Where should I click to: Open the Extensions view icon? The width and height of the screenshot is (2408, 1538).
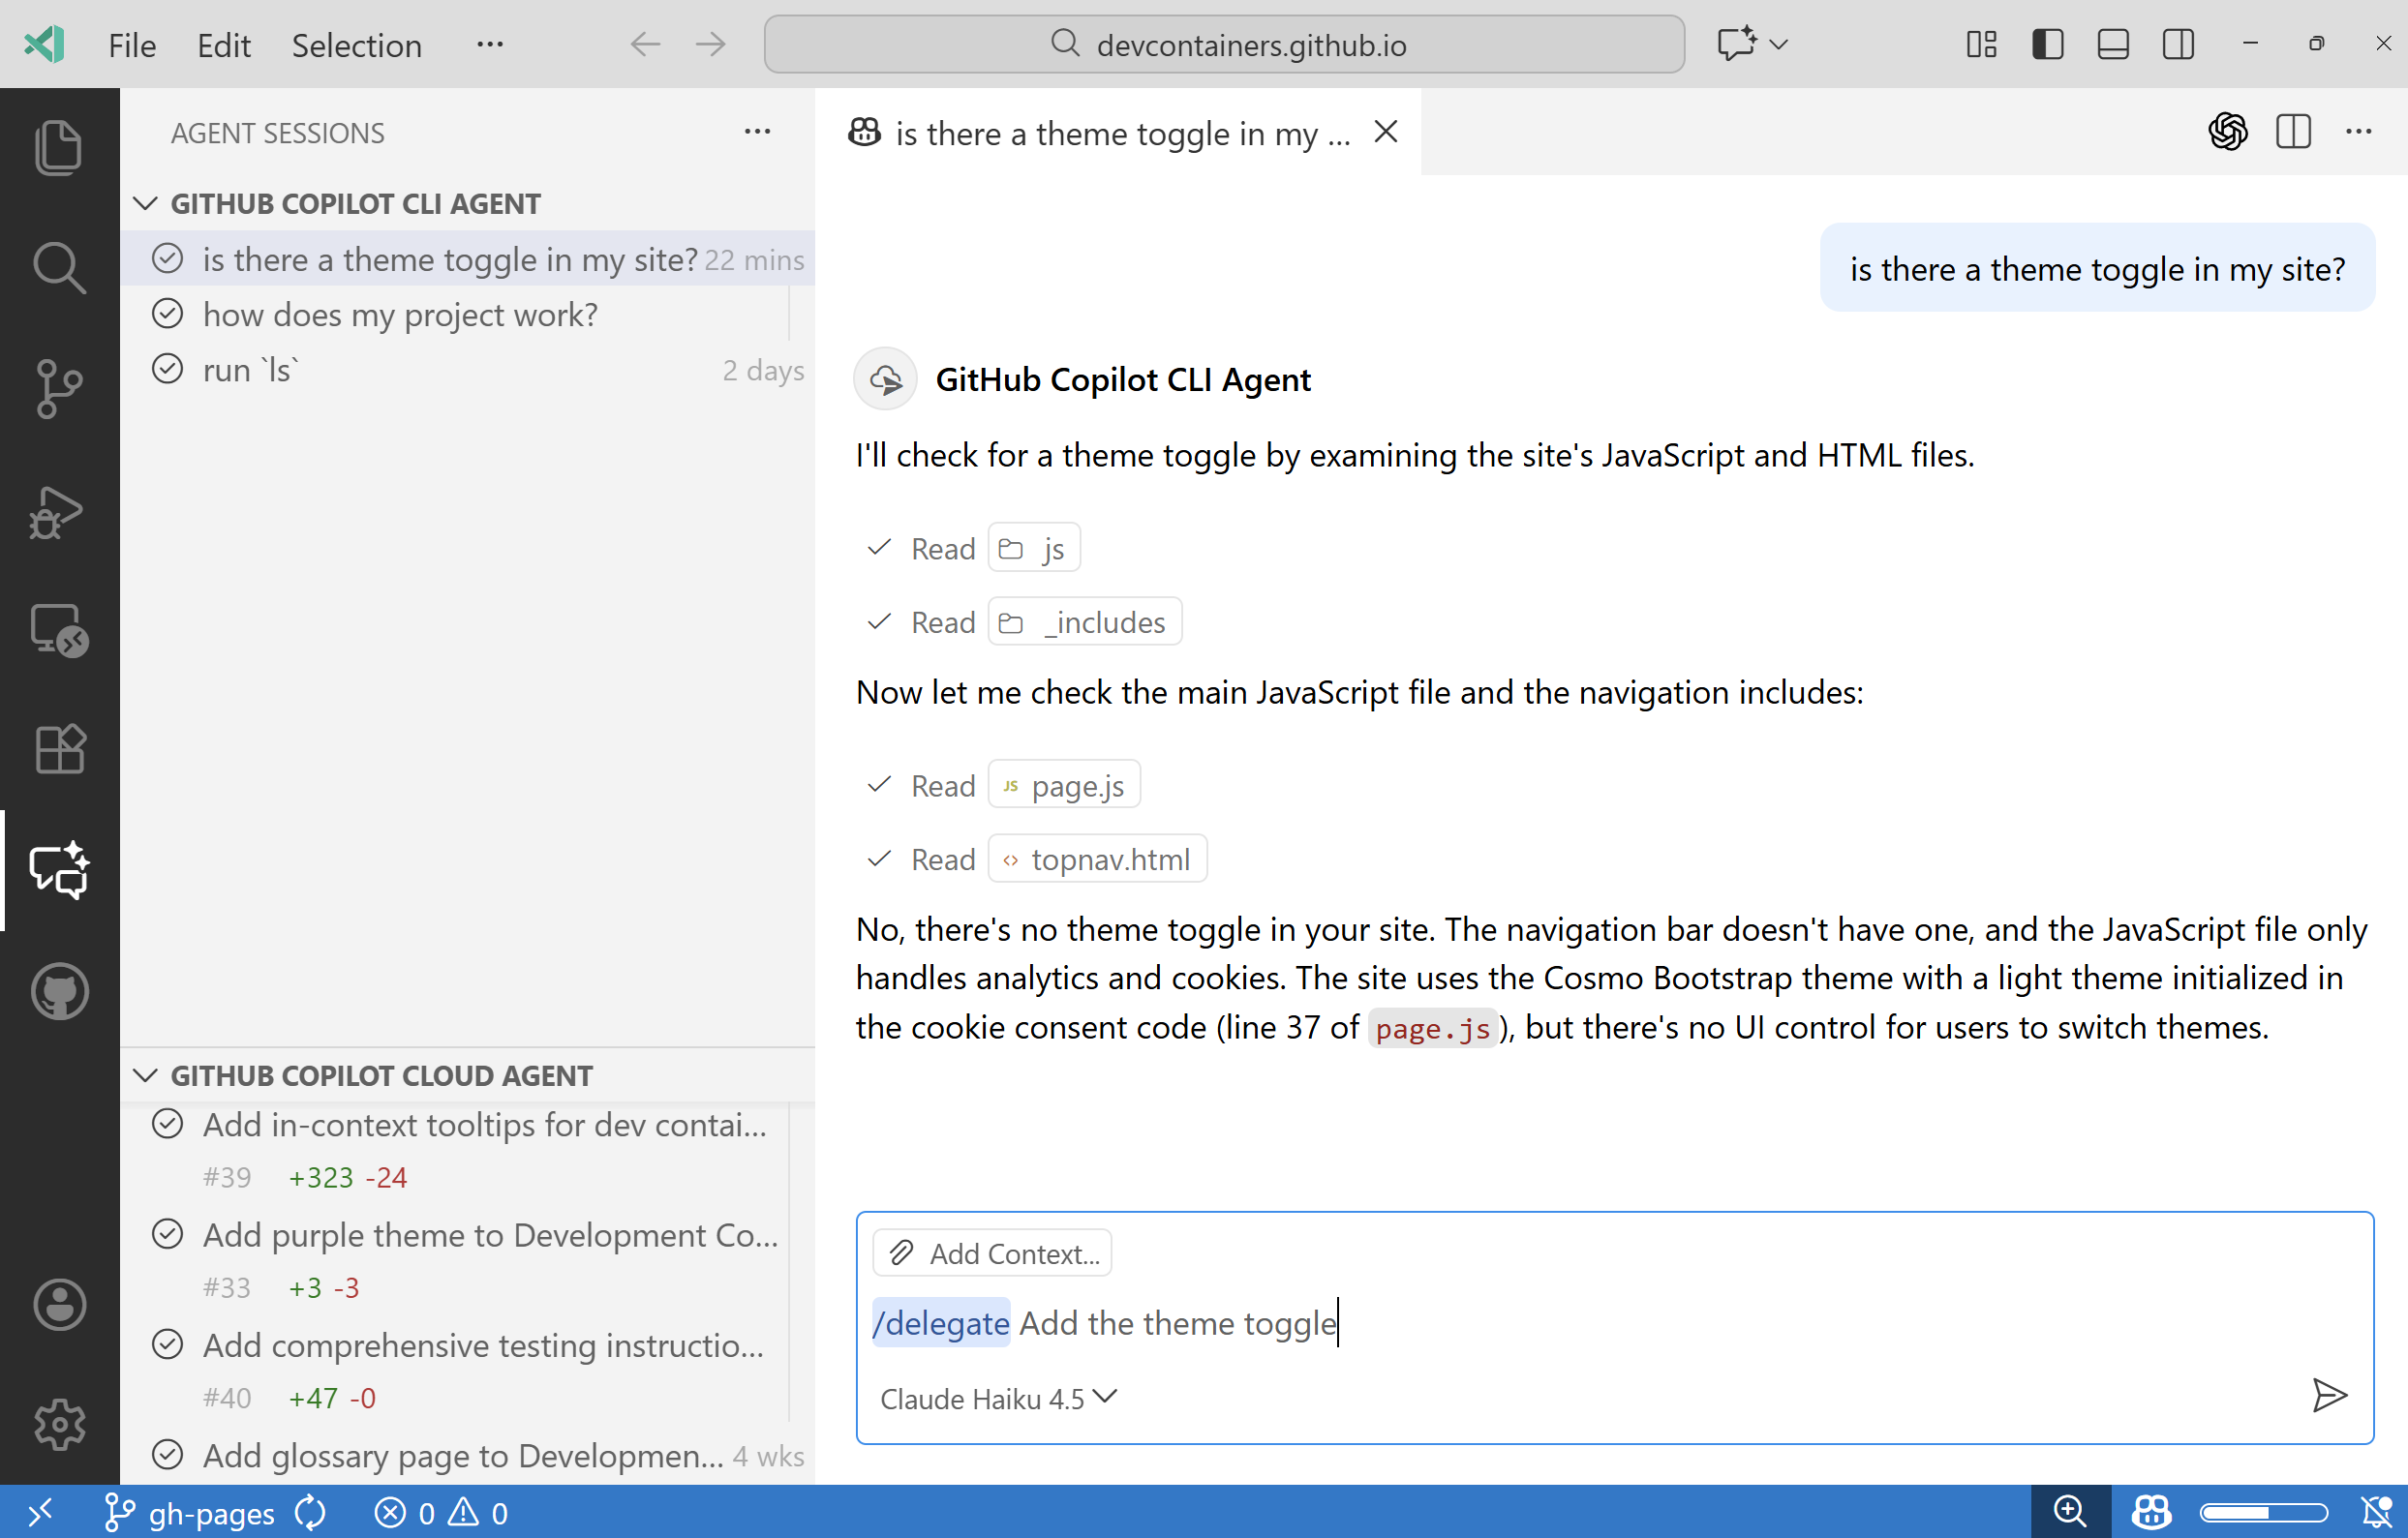click(59, 748)
